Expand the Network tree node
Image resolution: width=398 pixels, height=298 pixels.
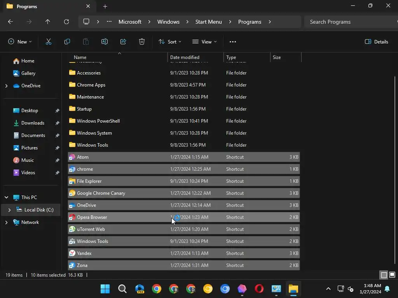tap(6, 222)
